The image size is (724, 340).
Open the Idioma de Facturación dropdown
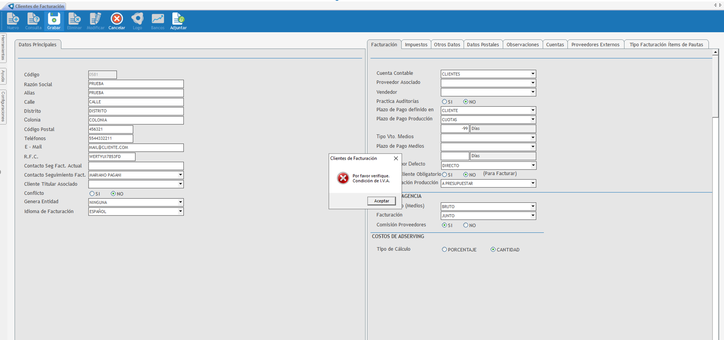coord(180,211)
